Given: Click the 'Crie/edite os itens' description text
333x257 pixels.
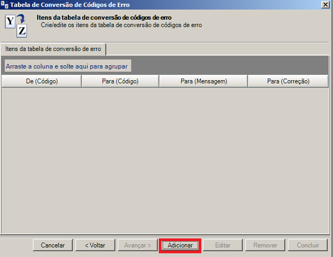Looking at the screenshot, I should click(121, 25).
